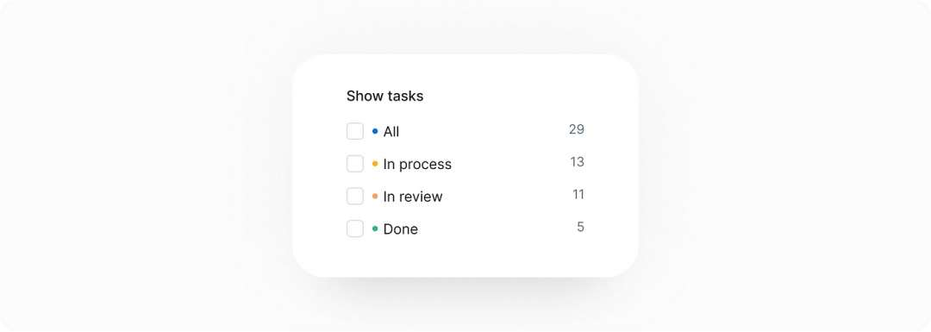Enable the In process checkbox
This screenshot has height=332, width=931.
(x=355, y=164)
